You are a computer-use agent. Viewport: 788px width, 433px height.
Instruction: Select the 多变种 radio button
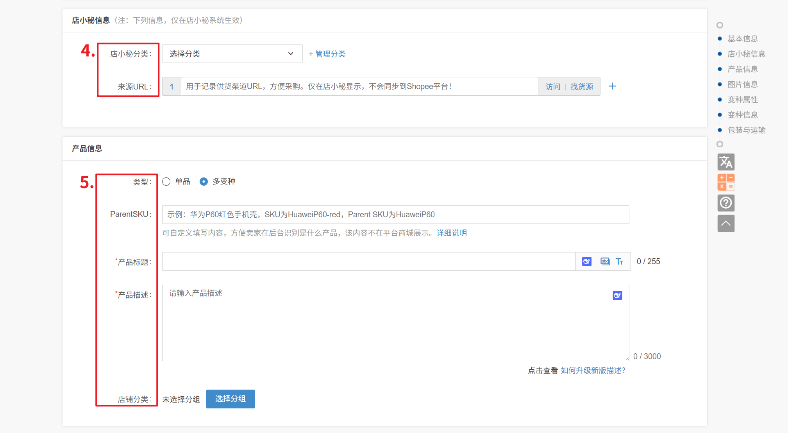(x=204, y=181)
